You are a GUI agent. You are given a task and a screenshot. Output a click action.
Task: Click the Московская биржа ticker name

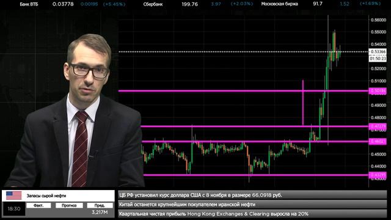point(280,4)
